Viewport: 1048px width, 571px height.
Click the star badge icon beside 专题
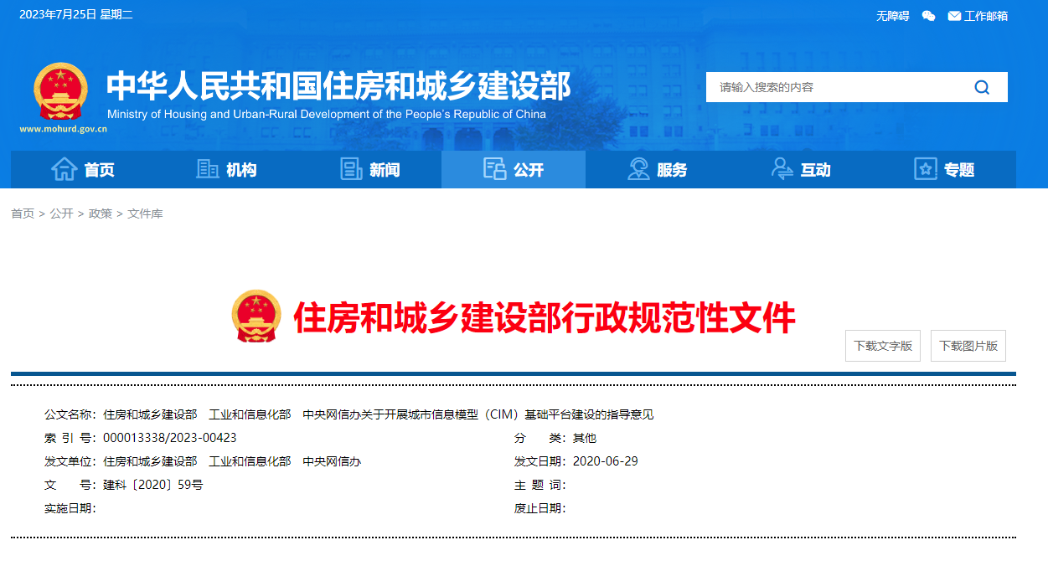tap(924, 169)
